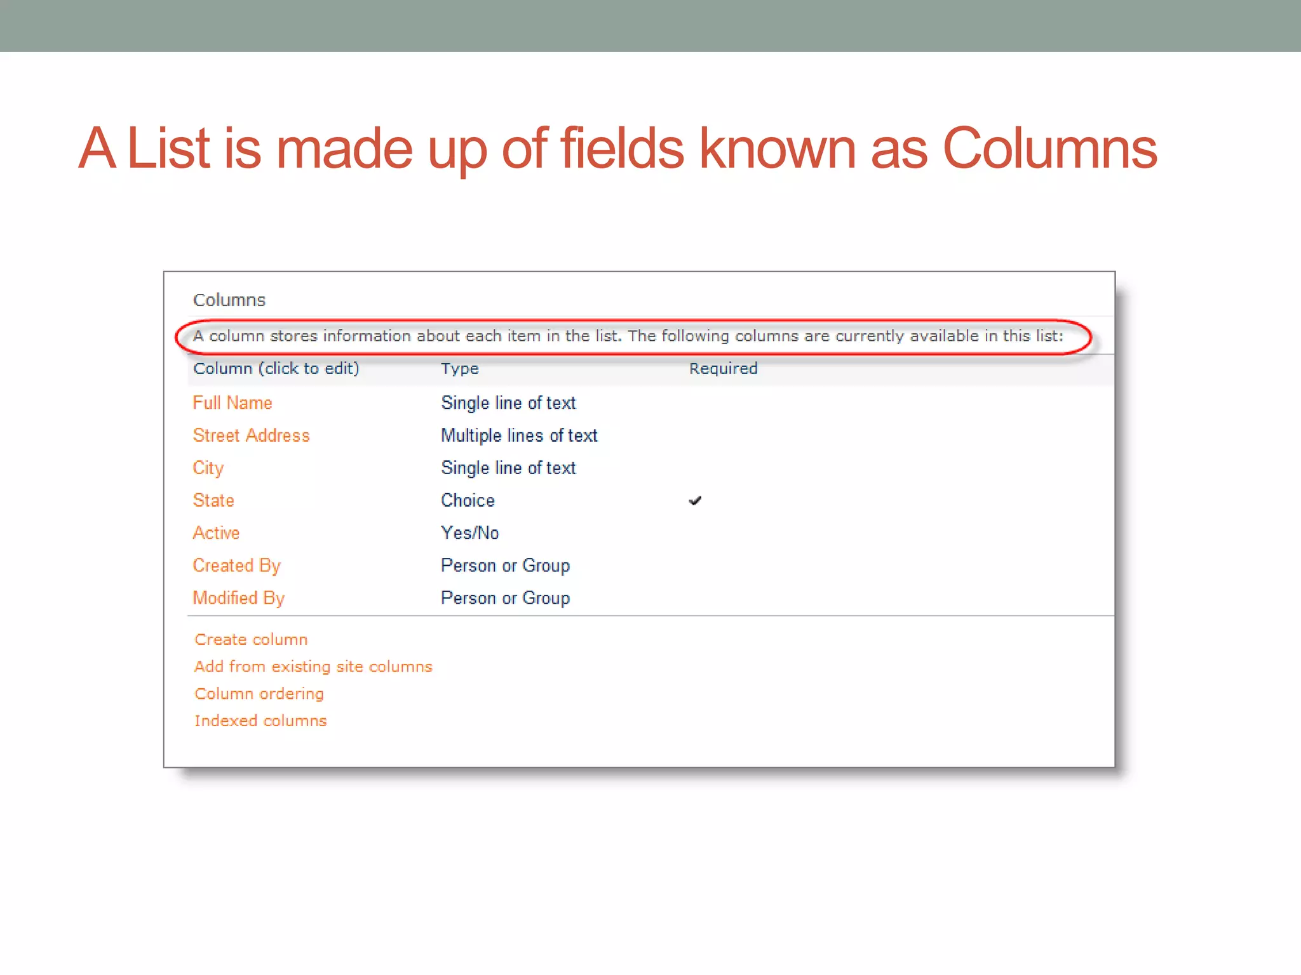Open the Street Address column link

[x=251, y=435]
